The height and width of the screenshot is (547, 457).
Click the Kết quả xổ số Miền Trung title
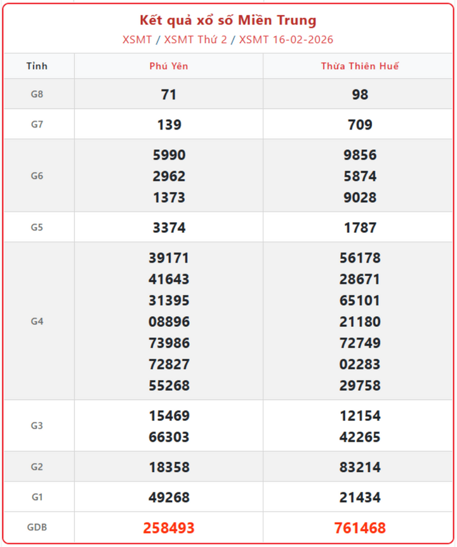pos(228,20)
